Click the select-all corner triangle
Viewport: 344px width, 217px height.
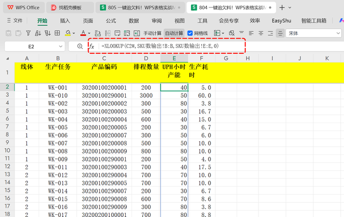click(8, 59)
